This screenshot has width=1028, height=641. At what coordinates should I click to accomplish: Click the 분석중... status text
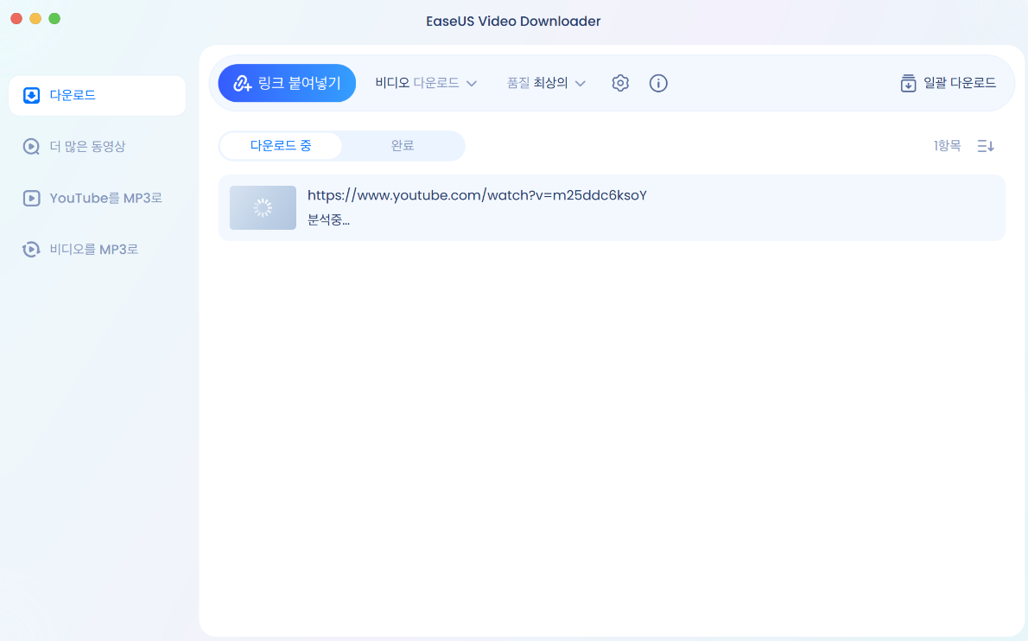click(x=328, y=220)
